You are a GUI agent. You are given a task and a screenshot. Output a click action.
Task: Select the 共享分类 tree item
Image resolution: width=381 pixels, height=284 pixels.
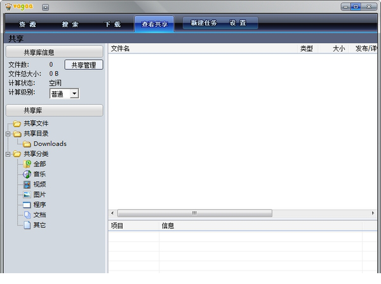click(36, 154)
